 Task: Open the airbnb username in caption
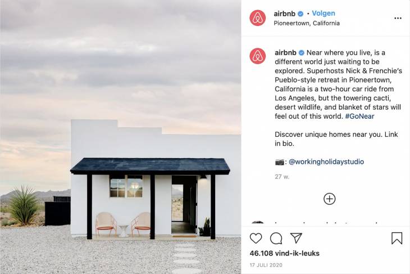pyautogui.click(x=285, y=53)
